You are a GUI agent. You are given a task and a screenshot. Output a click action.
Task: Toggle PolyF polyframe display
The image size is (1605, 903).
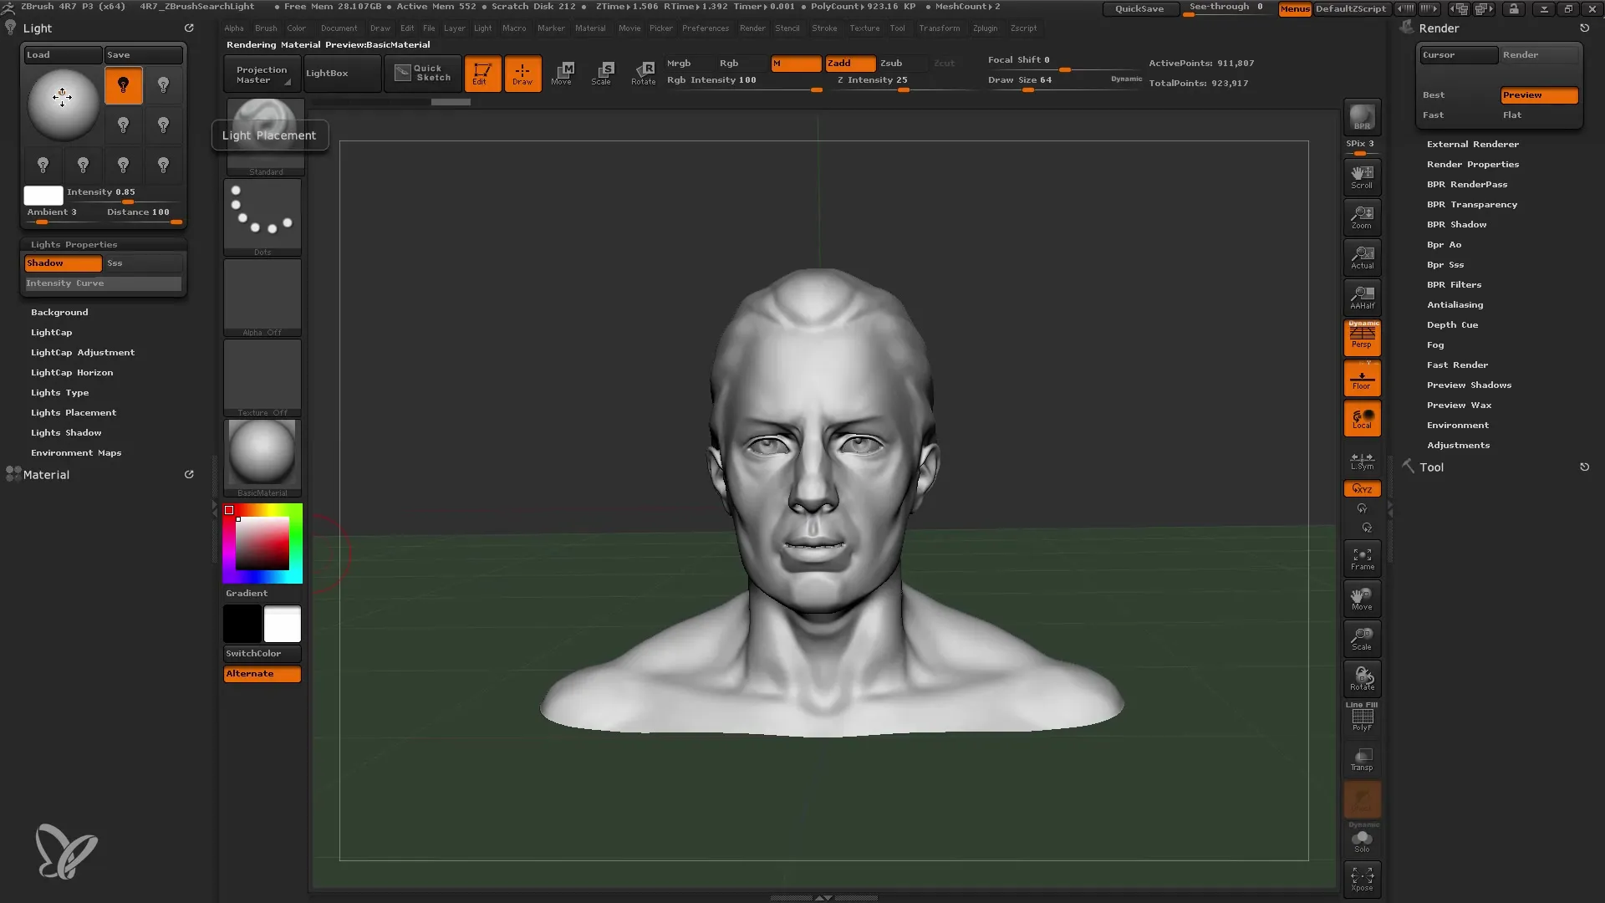click(1362, 717)
